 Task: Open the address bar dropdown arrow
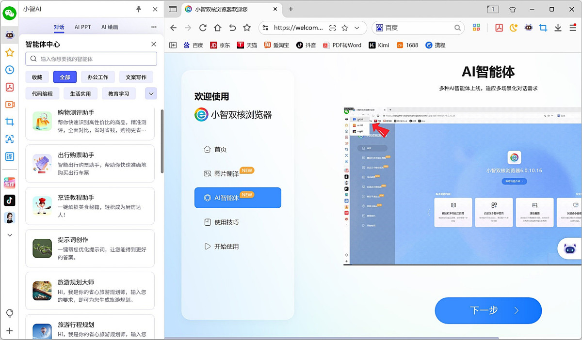point(357,28)
